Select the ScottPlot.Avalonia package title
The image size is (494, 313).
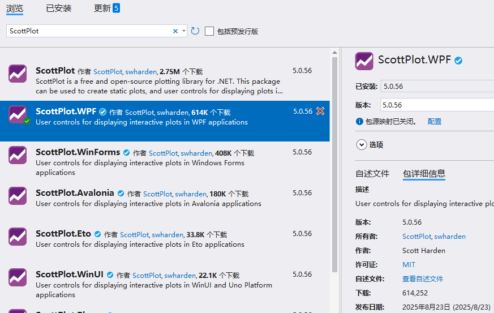75,193
